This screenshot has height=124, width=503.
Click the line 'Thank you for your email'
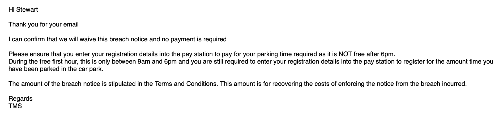point(44,25)
